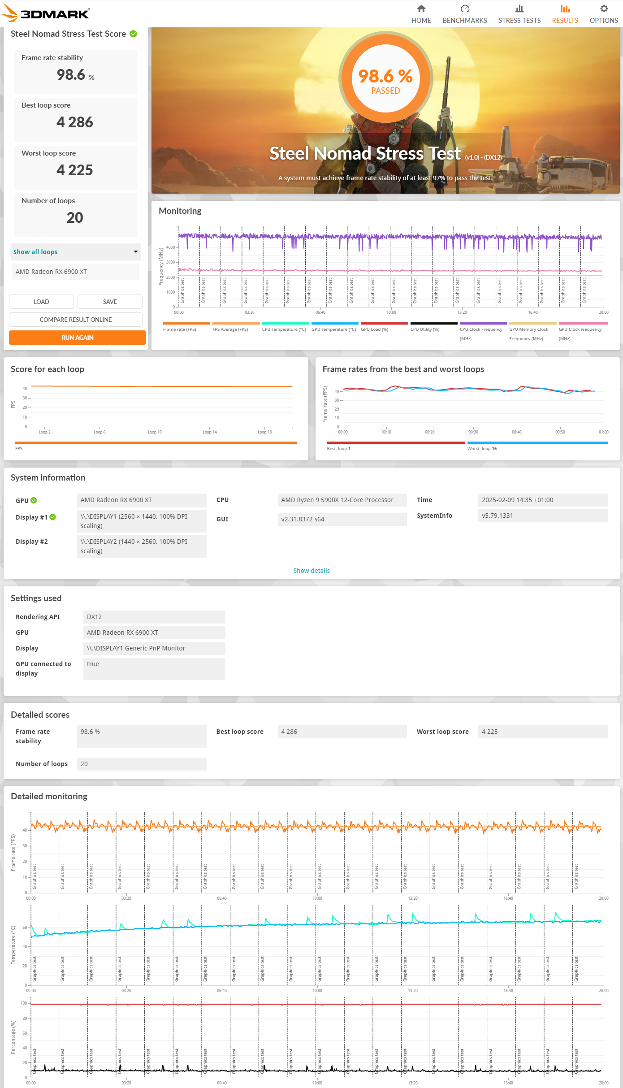This screenshot has width=623, height=1088.
Task: Click the GPU green check icon
Action: 34,500
